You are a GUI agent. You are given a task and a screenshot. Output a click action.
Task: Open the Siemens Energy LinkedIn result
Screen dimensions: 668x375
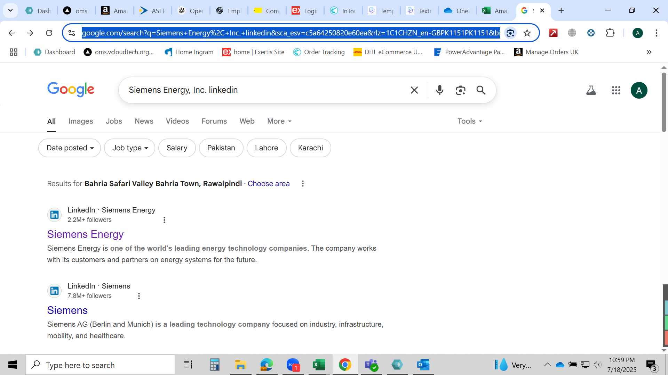point(85,234)
